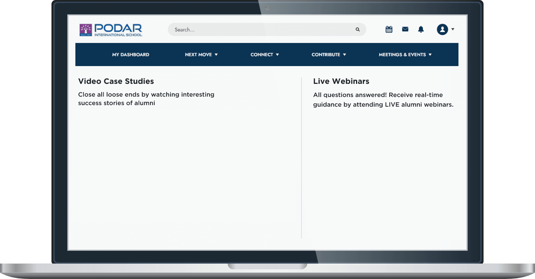Open the Video Case Studies heading
Image resolution: width=535 pixels, height=279 pixels.
116,81
